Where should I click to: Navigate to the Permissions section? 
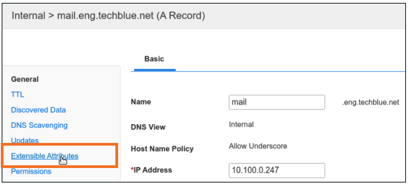click(31, 172)
